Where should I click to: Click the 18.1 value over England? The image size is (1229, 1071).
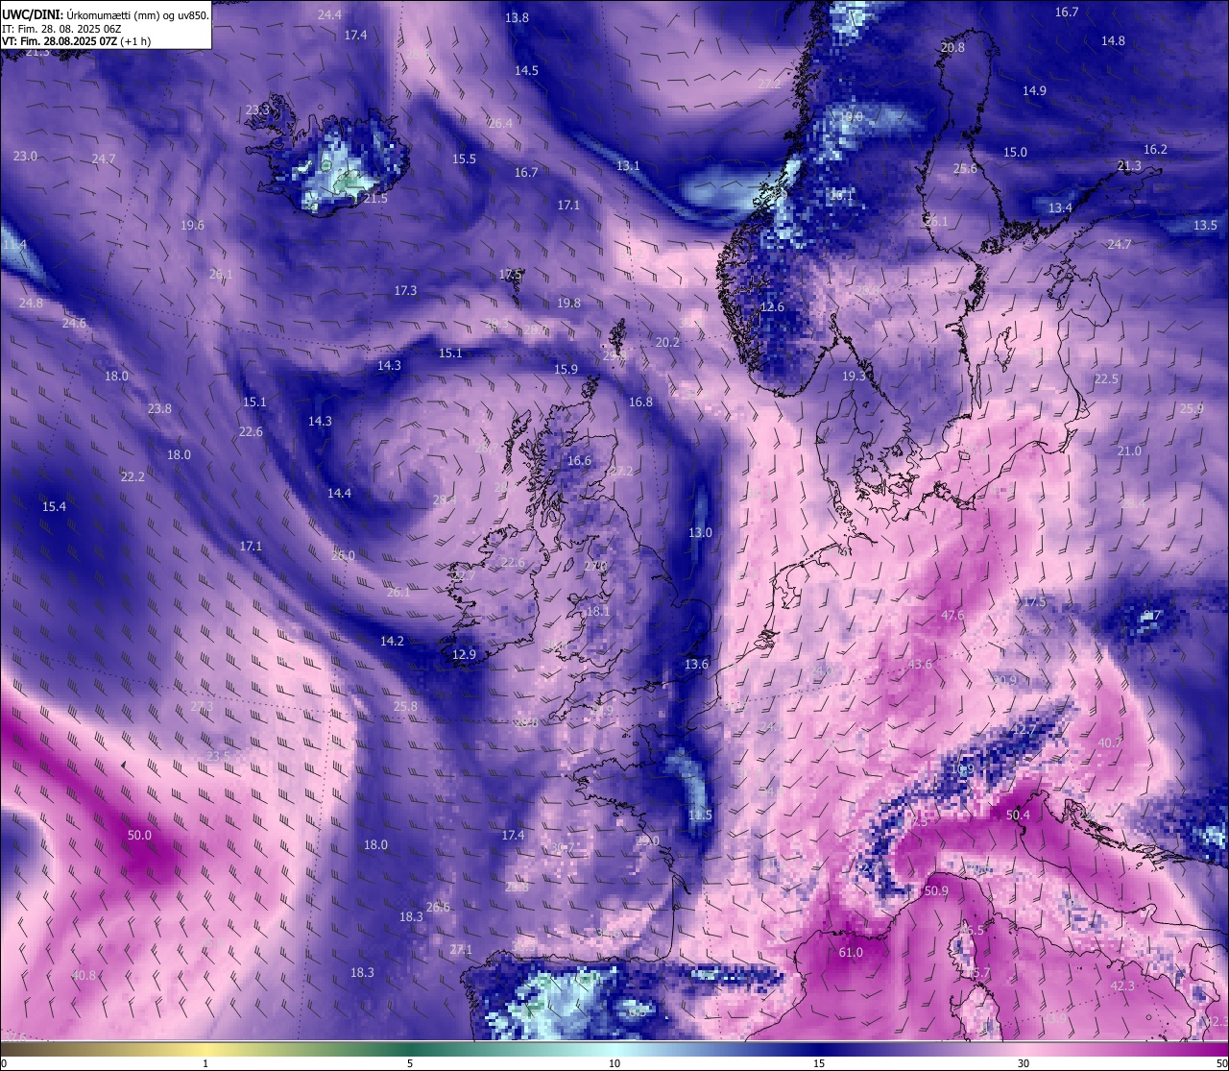[x=597, y=611]
